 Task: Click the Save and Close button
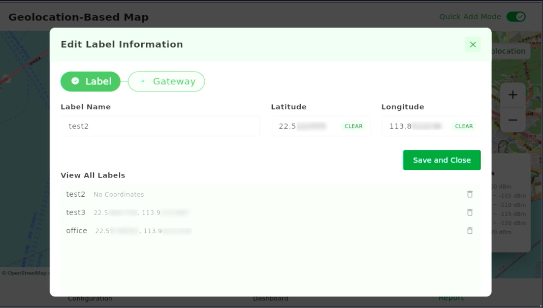[441, 160]
